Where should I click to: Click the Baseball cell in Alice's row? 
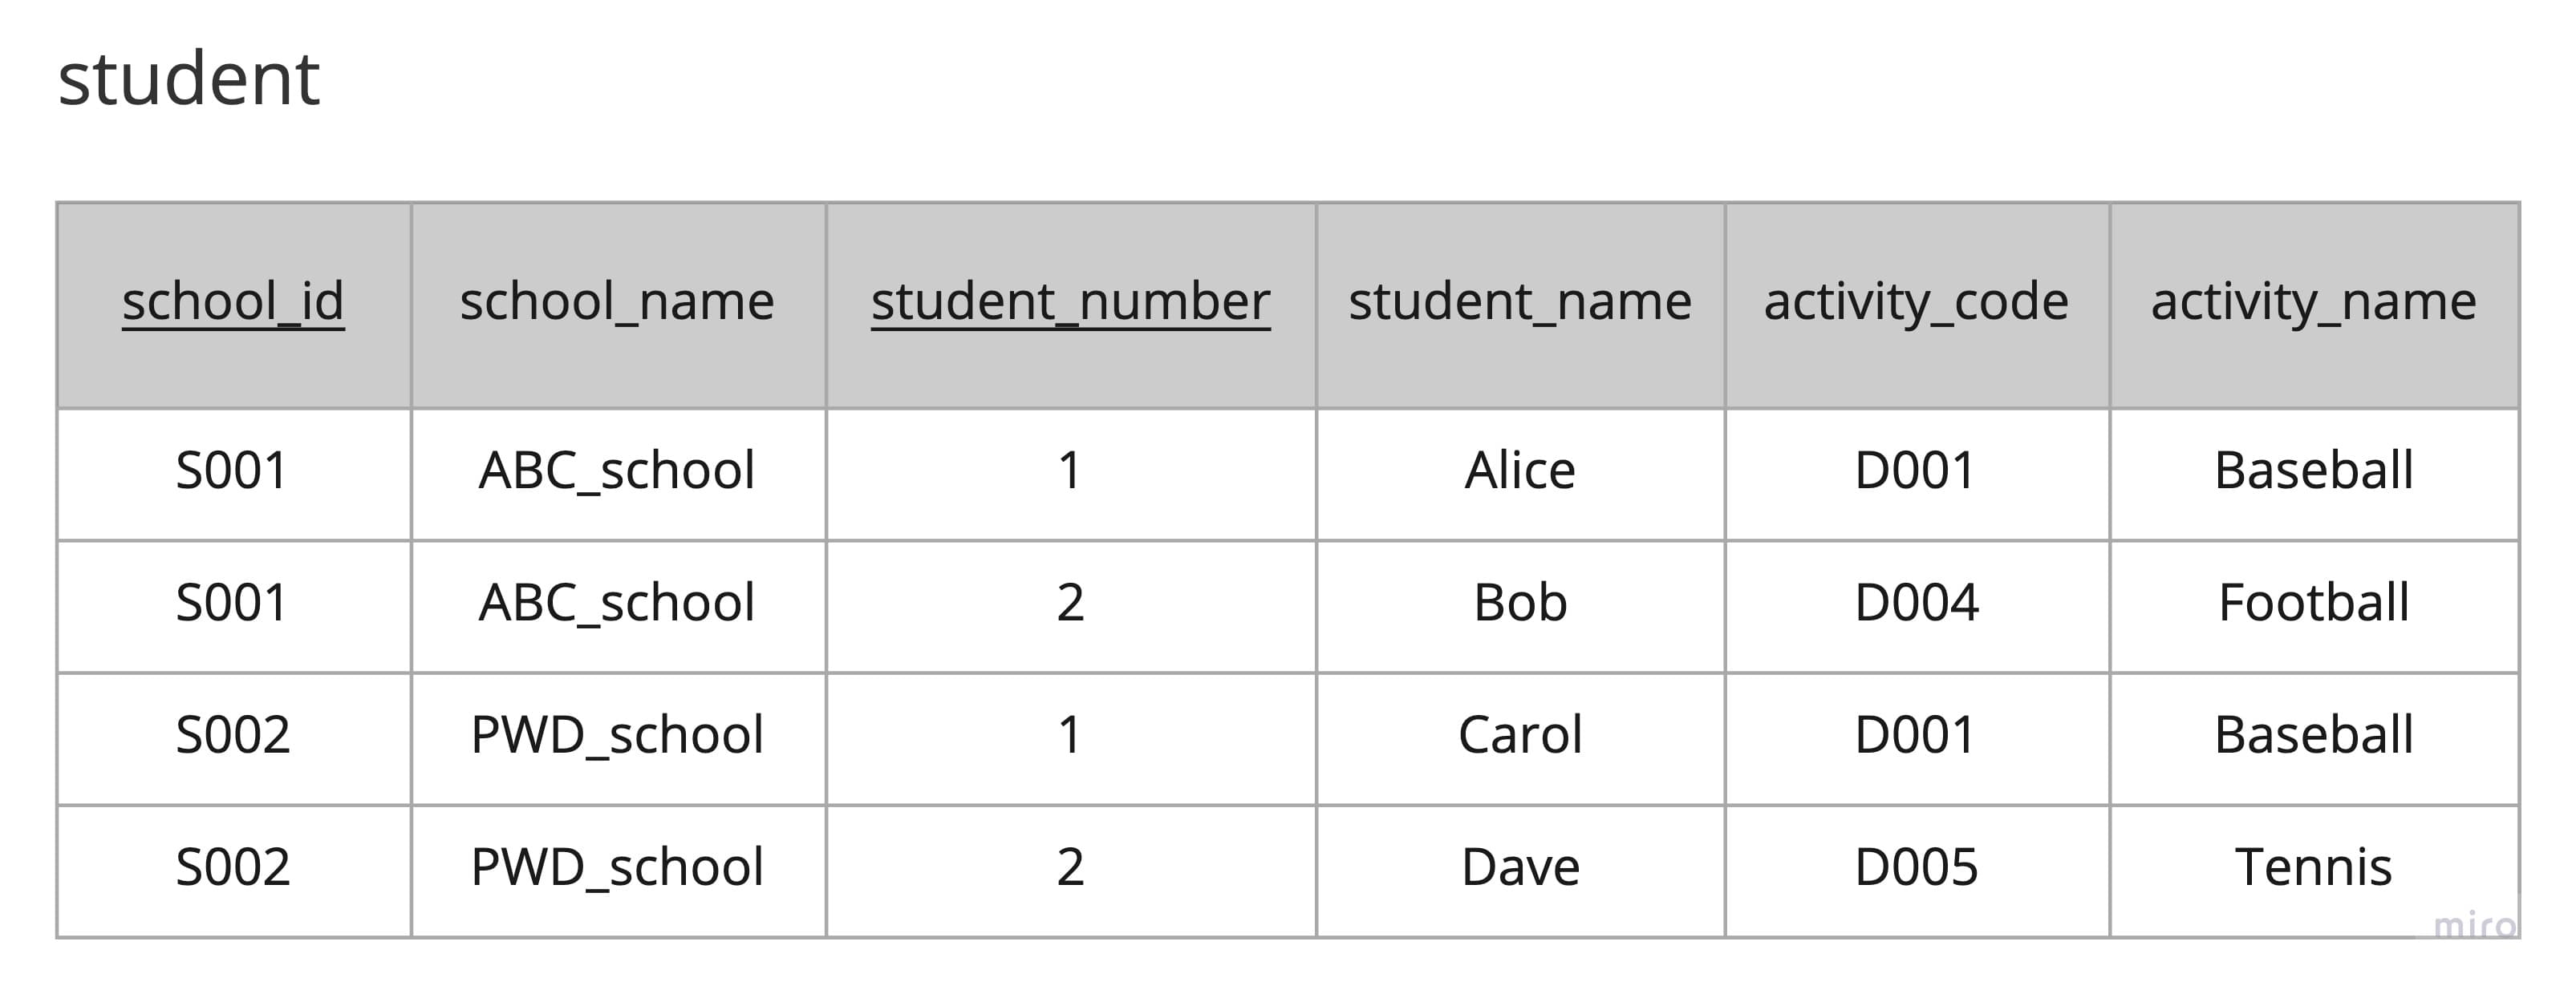tap(2313, 471)
